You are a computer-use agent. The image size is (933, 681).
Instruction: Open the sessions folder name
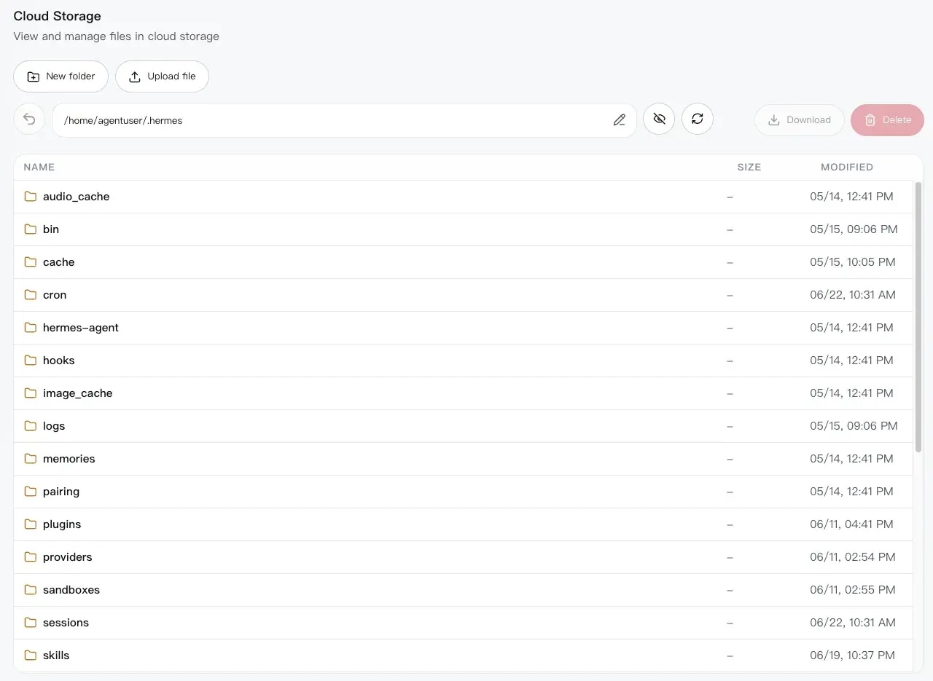(x=66, y=623)
